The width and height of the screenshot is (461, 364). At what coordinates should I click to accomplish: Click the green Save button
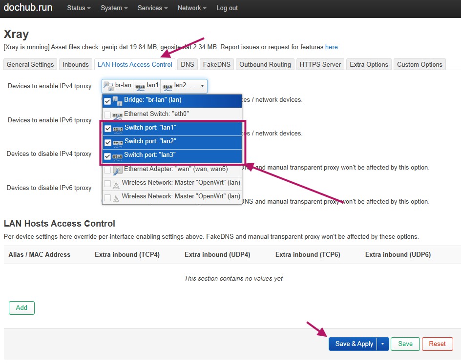[405, 344]
